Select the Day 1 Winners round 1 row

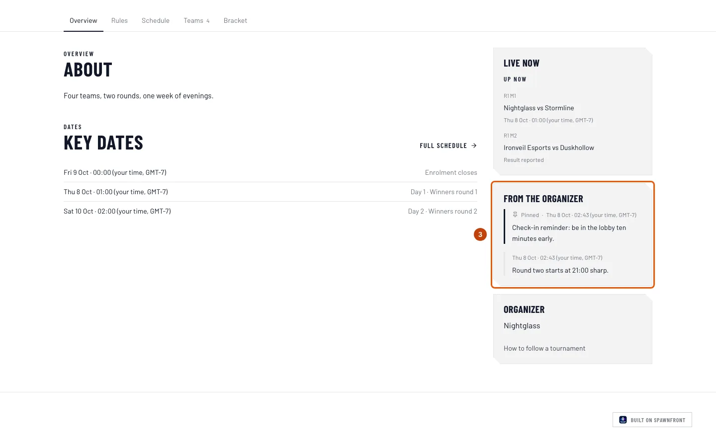[x=270, y=192]
